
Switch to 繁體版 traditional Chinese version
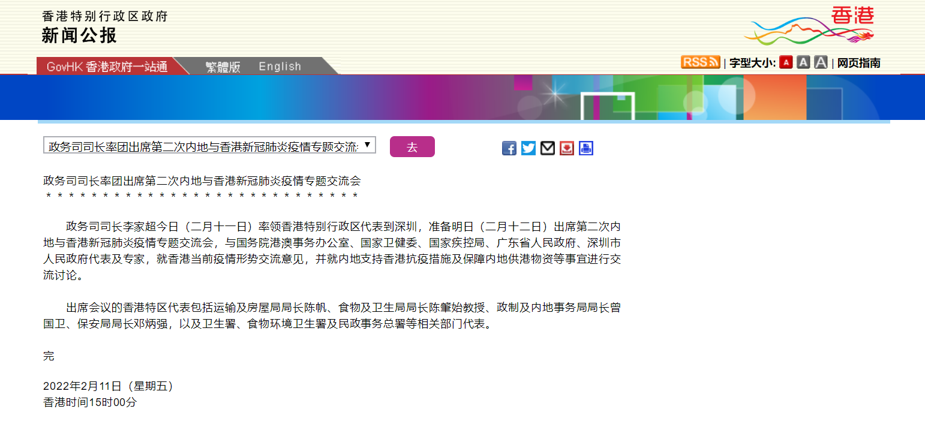[223, 67]
